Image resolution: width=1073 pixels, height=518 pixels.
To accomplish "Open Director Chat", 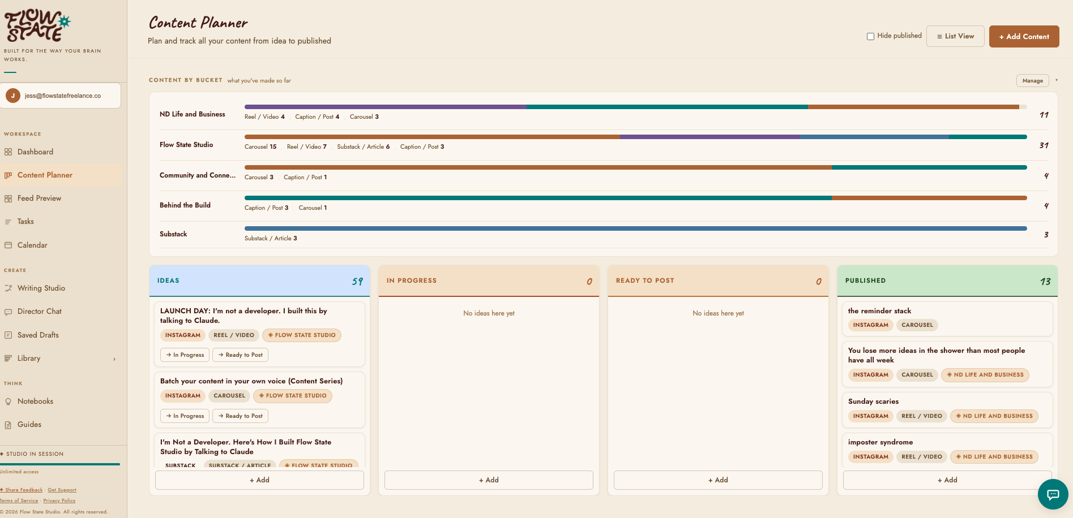I will (x=61, y=312).
